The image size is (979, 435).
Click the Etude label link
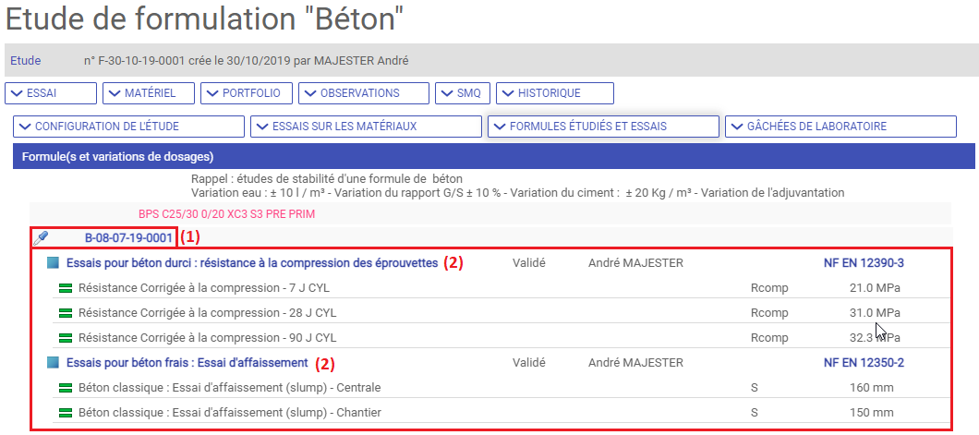click(26, 61)
